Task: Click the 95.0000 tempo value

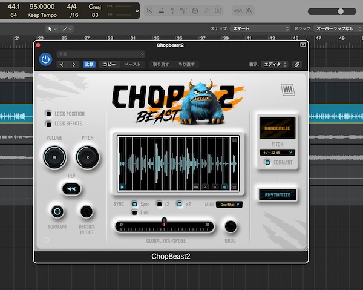Action: (x=42, y=7)
